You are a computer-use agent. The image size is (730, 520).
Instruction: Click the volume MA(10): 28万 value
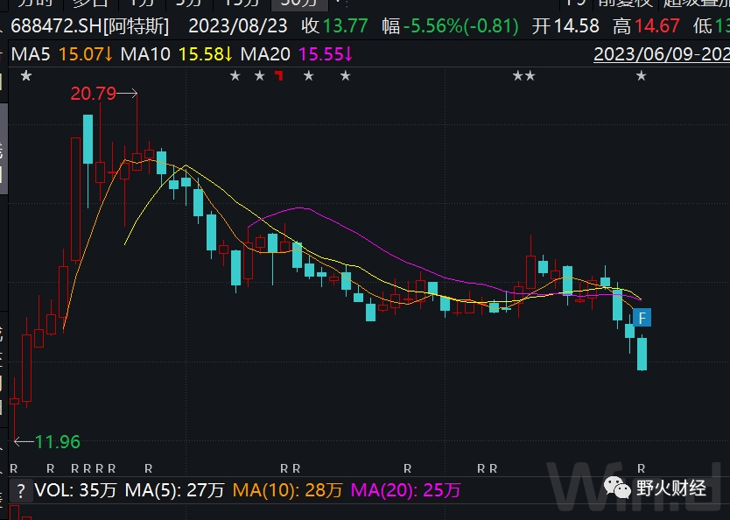tap(288, 490)
